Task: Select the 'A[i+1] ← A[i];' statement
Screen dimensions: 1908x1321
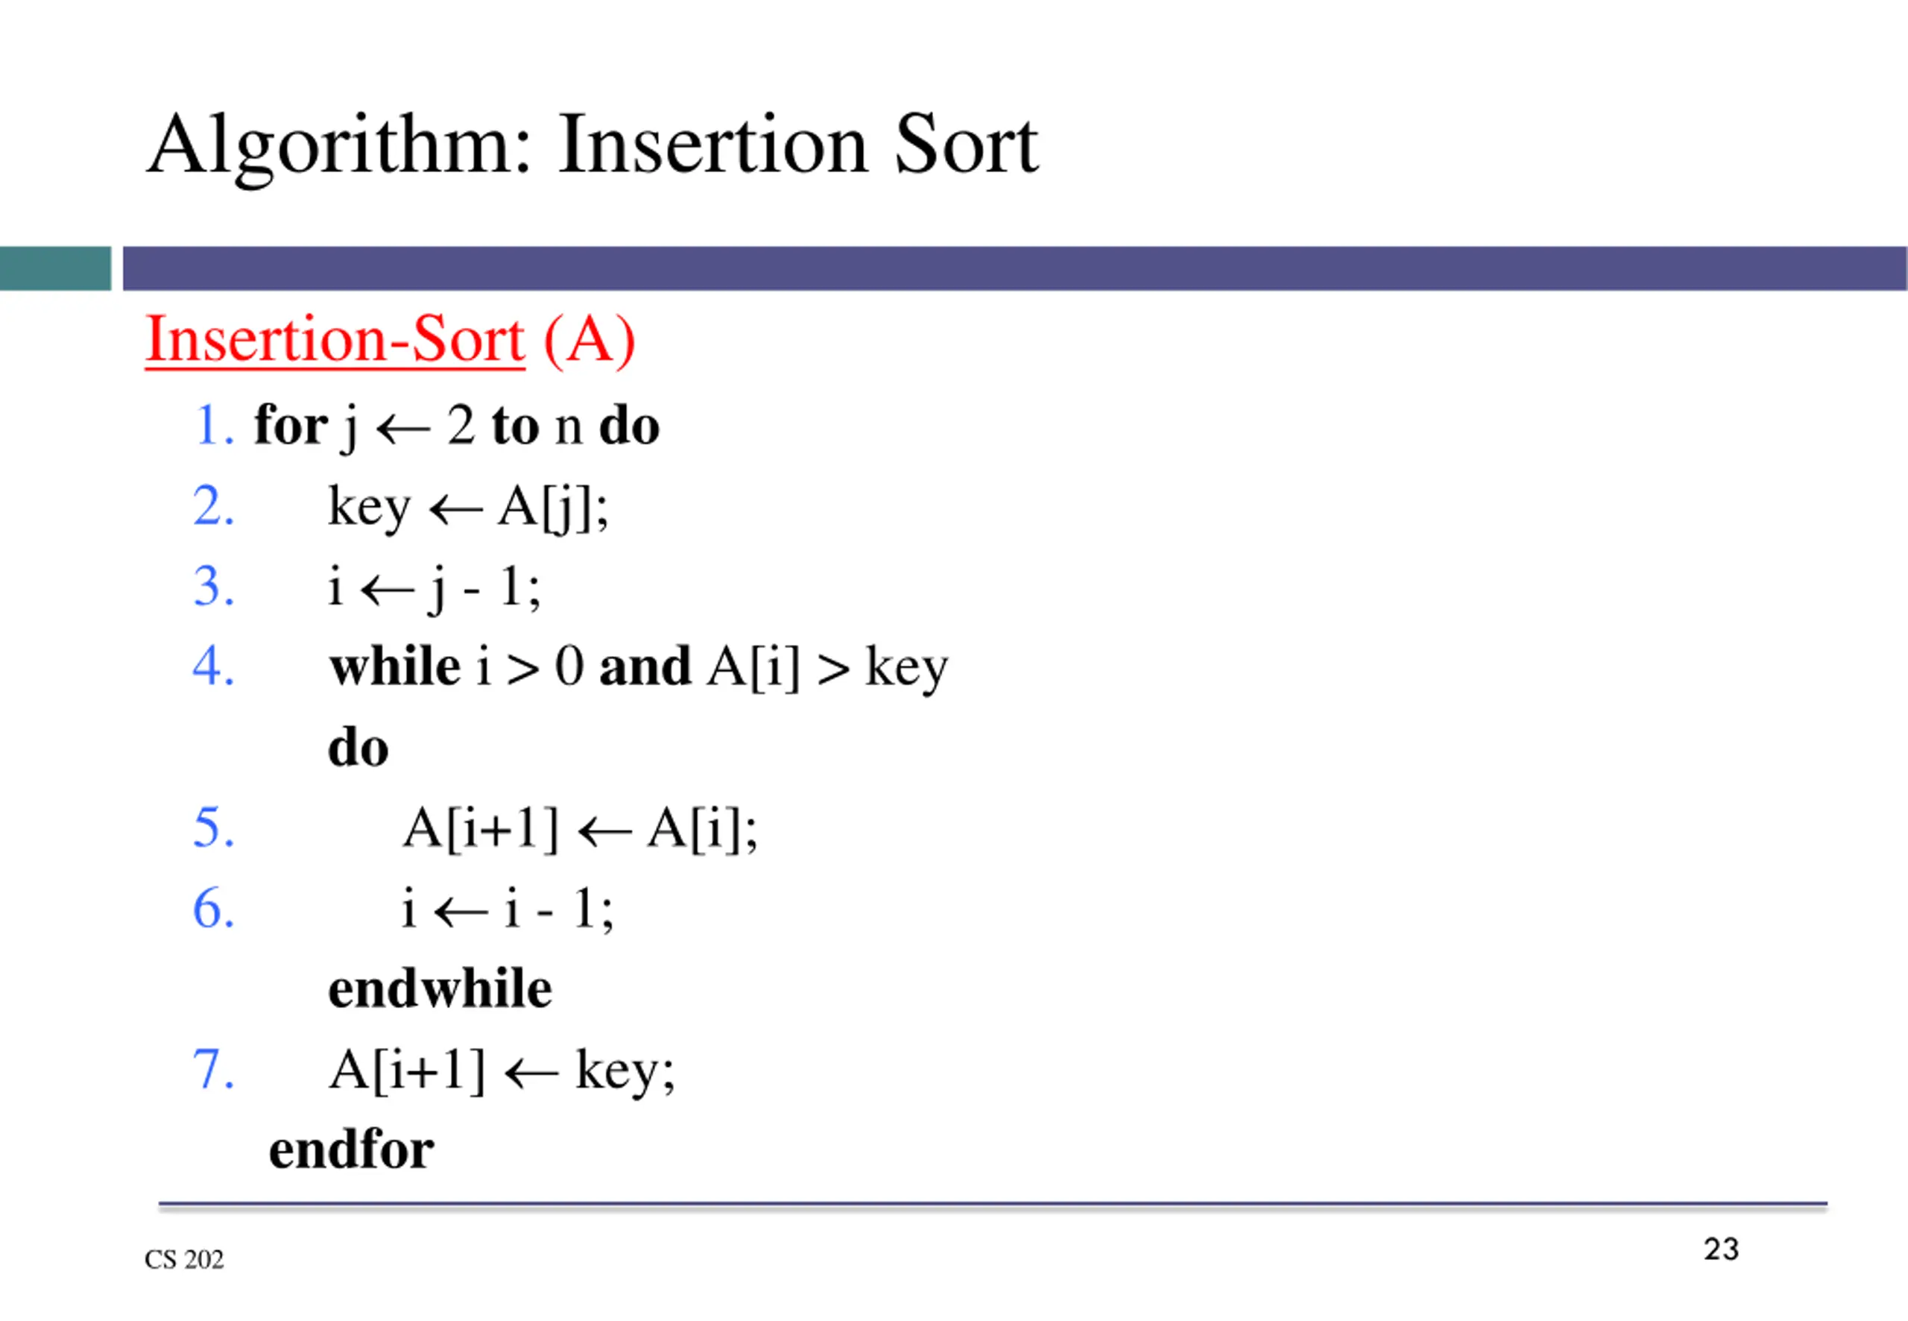Action: click(579, 827)
